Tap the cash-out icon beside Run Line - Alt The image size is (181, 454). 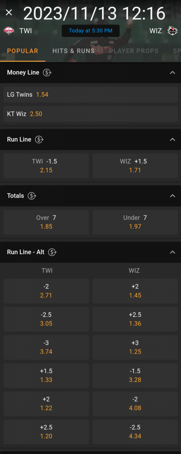tap(52, 252)
